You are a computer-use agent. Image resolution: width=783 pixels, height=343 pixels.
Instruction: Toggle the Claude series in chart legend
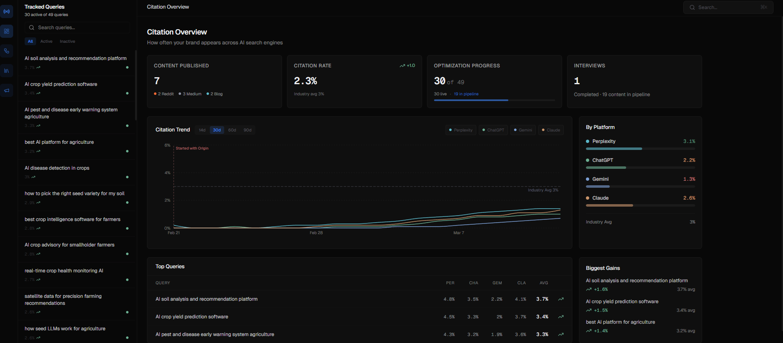click(551, 130)
